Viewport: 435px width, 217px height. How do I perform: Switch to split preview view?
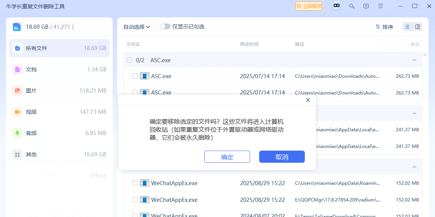(x=417, y=27)
